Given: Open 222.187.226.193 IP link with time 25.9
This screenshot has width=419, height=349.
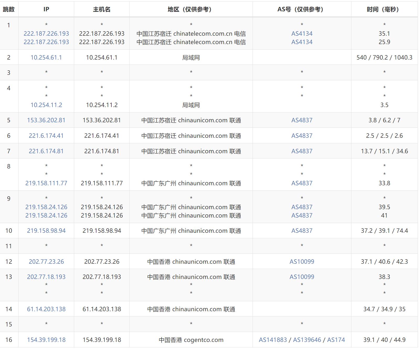Looking at the screenshot, I should 46,42.
